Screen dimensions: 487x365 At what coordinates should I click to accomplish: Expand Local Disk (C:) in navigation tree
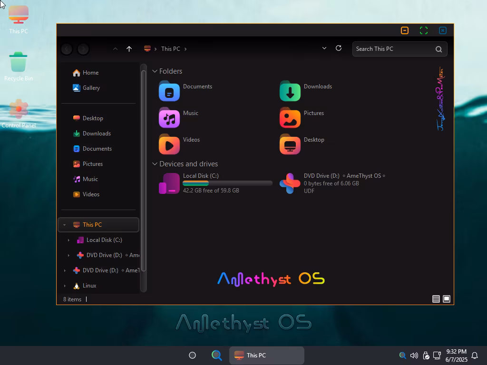(x=68, y=240)
